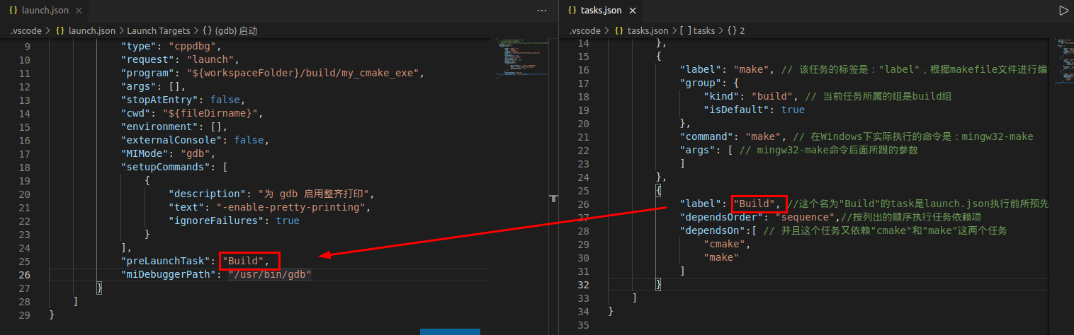This screenshot has height=335, width=1074.
Task: Click the "MIMode" key
Action: pos(145,154)
